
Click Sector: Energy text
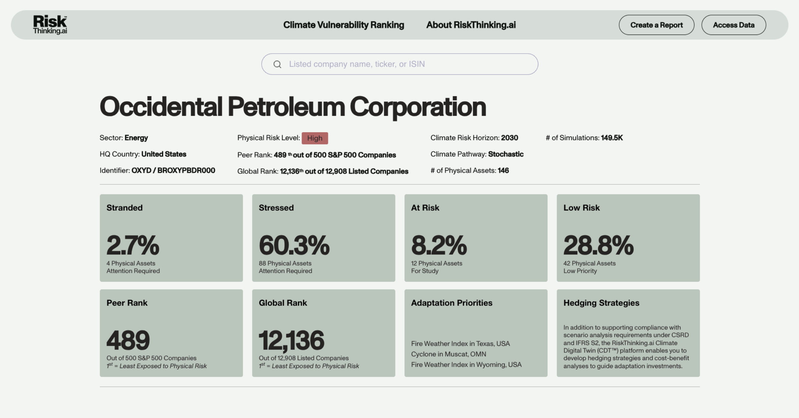(x=124, y=138)
